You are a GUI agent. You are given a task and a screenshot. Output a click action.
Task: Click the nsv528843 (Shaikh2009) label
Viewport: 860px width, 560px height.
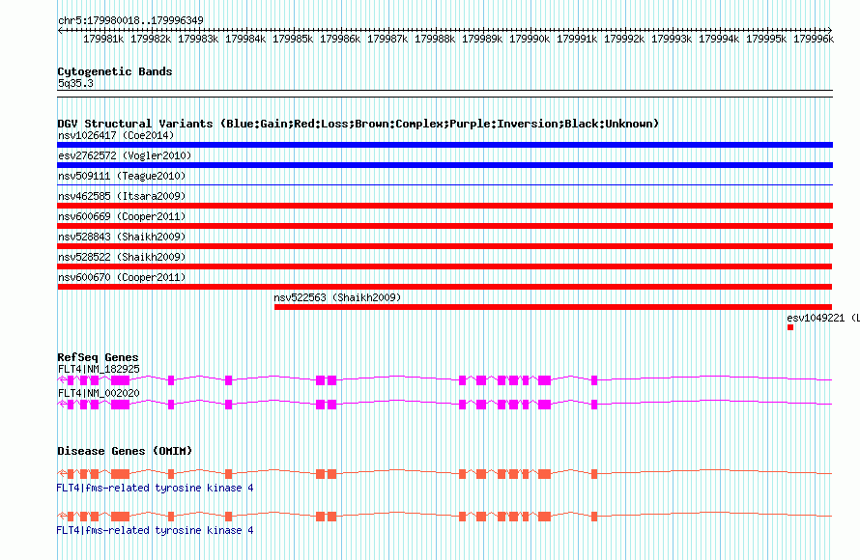pos(122,237)
